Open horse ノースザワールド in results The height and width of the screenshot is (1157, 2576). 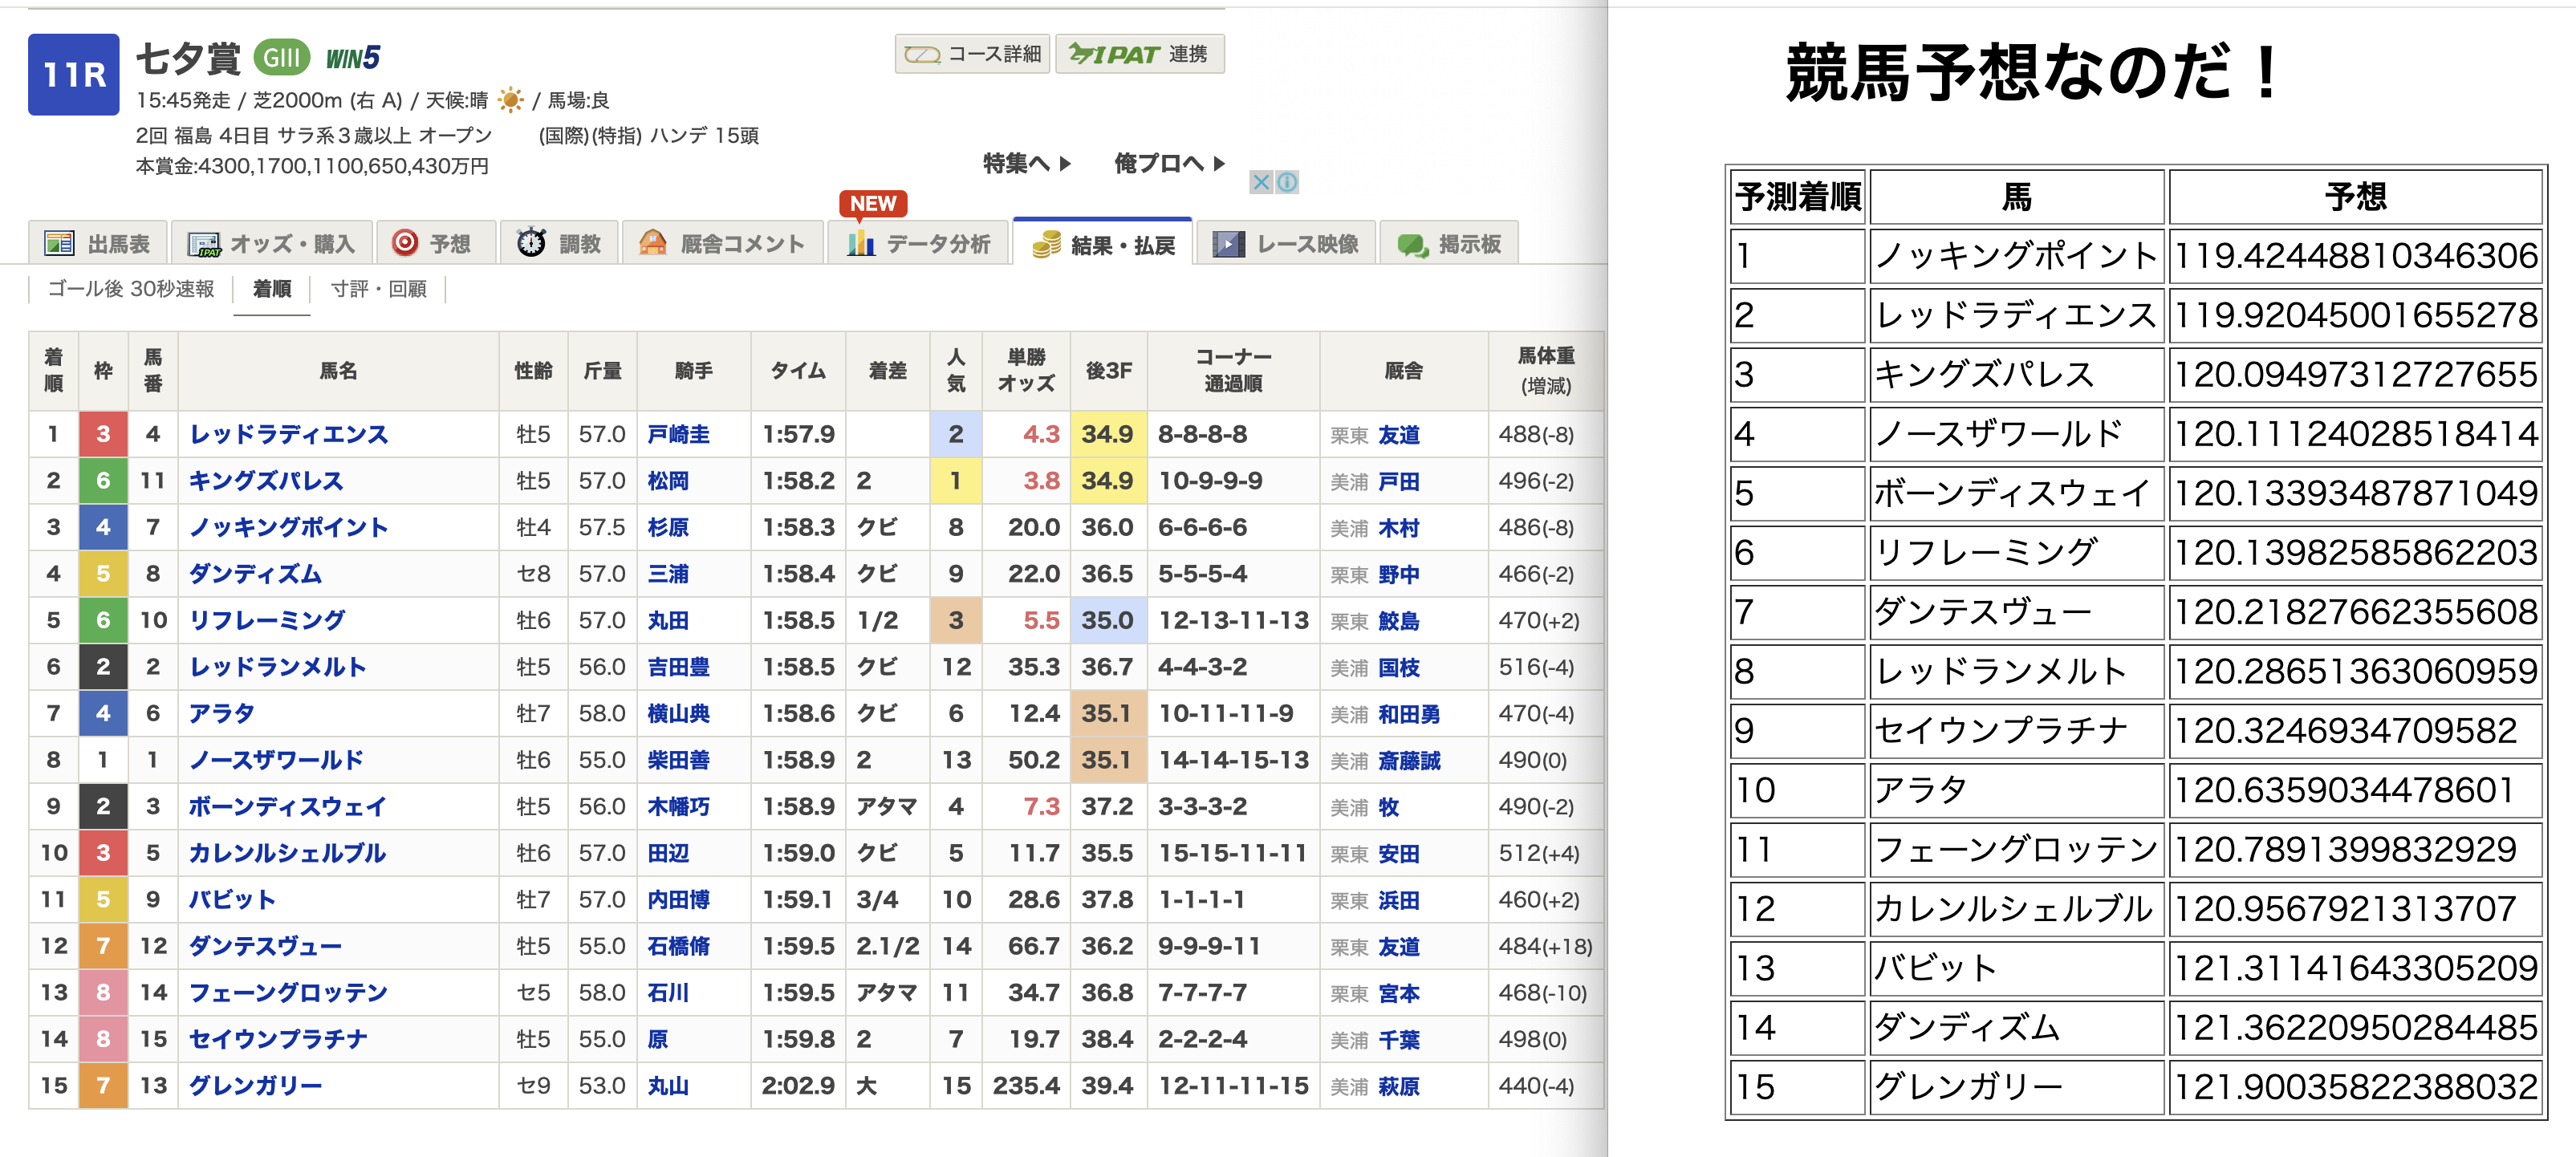[277, 760]
